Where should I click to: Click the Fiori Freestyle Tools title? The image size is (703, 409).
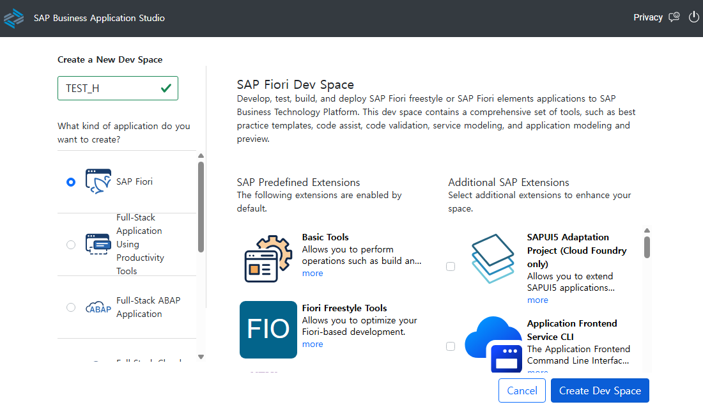[x=344, y=308]
